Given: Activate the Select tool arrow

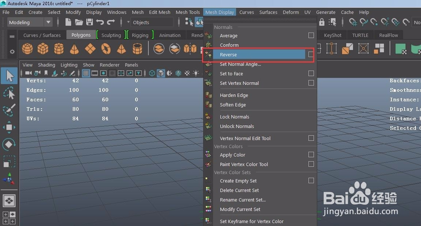Looking at the screenshot, I should click(9, 75).
